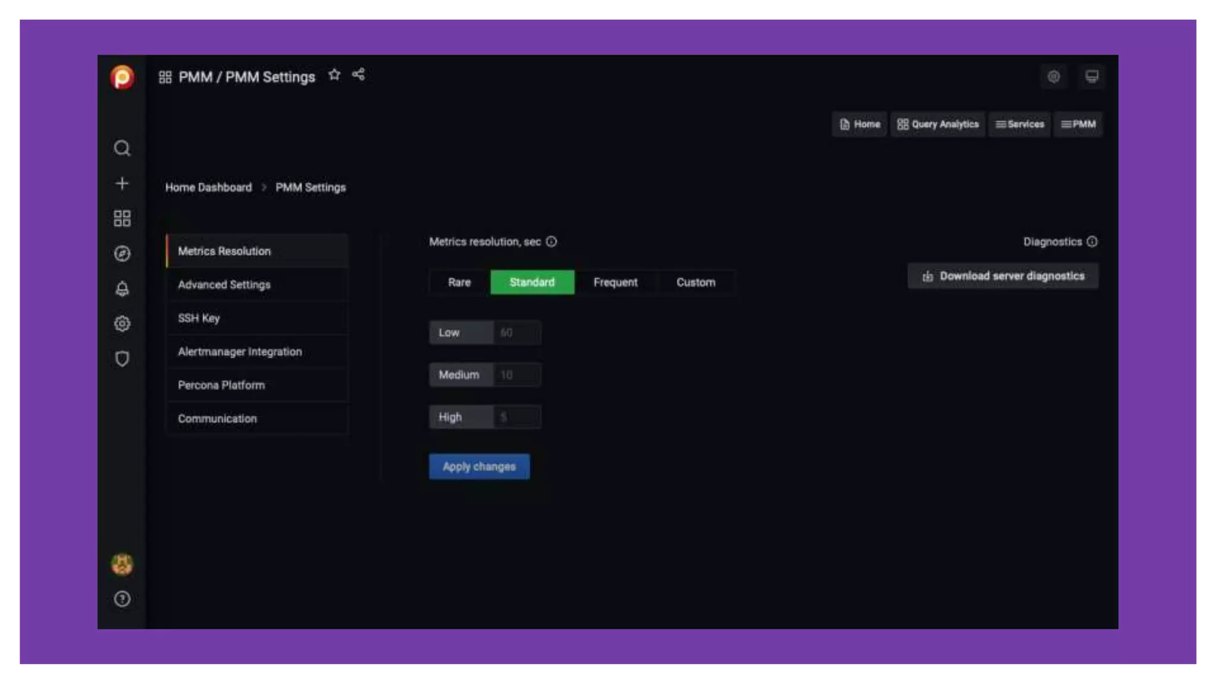This screenshot has height=684, width=1216.
Task: Select the Frequent resolution option
Action: pos(615,282)
